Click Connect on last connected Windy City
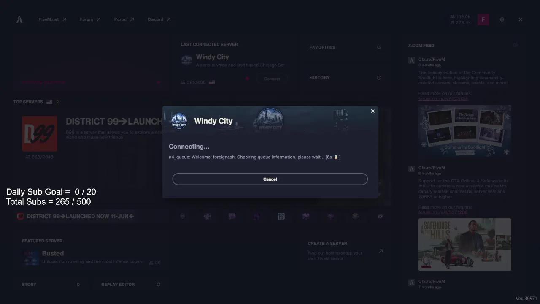This screenshot has height=304, width=540. pos(272,79)
